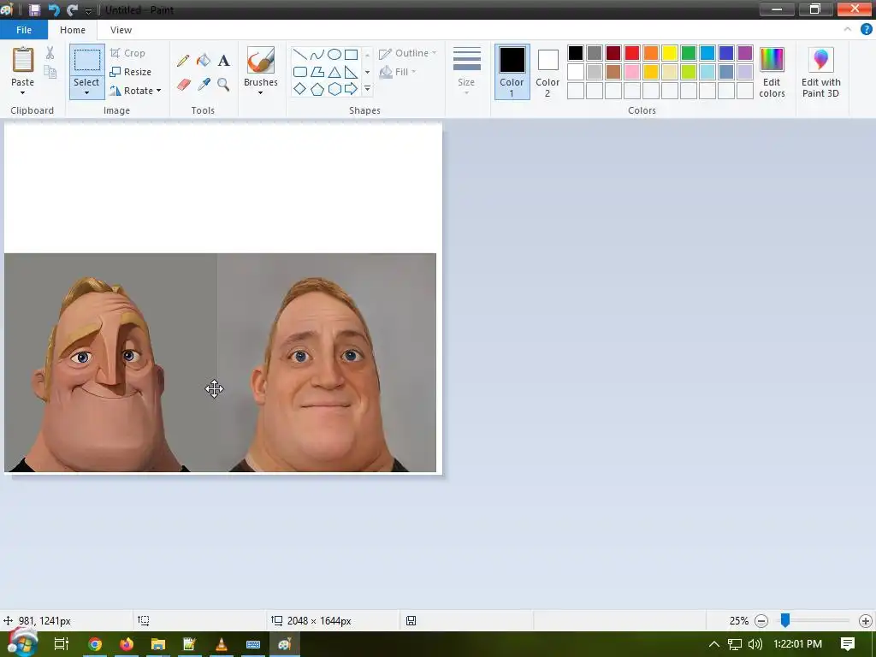Choose the Line shape
Image resolution: width=876 pixels, height=657 pixels.
(x=300, y=54)
